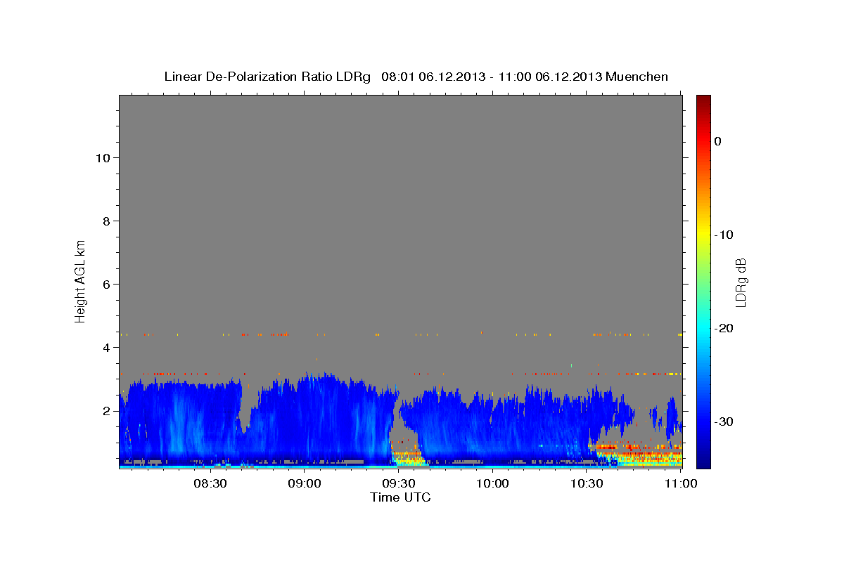Click the 08:30 time tick label

pyautogui.click(x=210, y=483)
